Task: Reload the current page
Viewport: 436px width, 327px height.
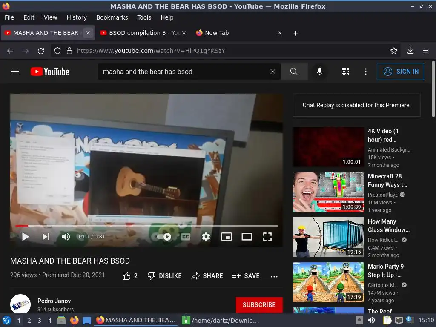Action: pyautogui.click(x=41, y=51)
